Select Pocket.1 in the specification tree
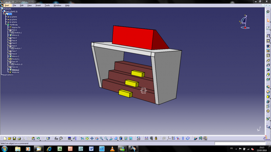 point(16,59)
